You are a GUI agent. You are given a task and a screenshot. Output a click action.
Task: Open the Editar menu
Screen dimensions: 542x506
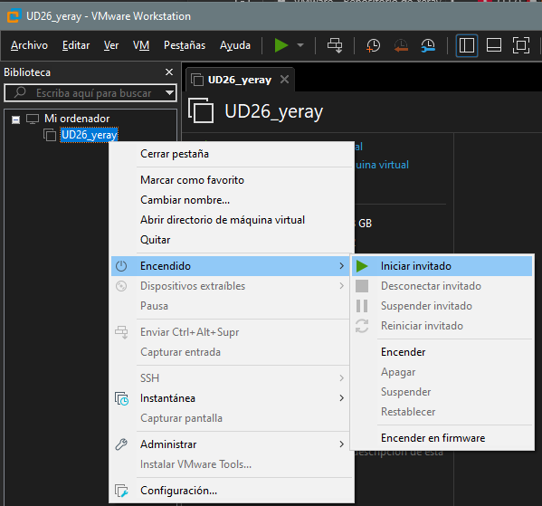point(76,45)
